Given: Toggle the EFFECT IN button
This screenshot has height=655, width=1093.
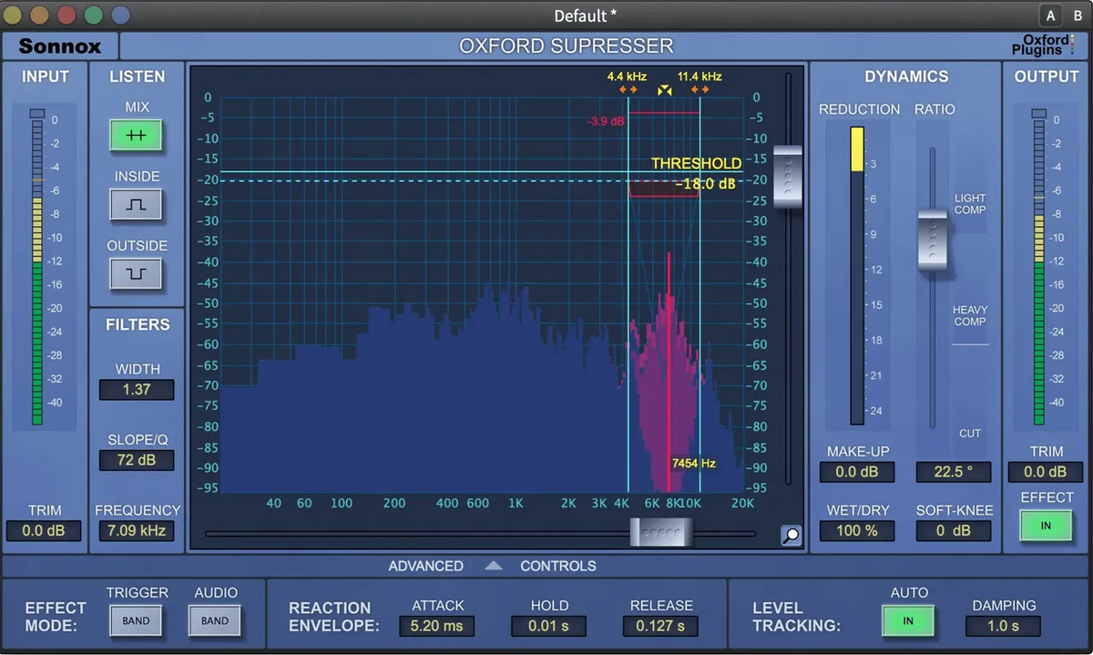Looking at the screenshot, I should [1046, 526].
